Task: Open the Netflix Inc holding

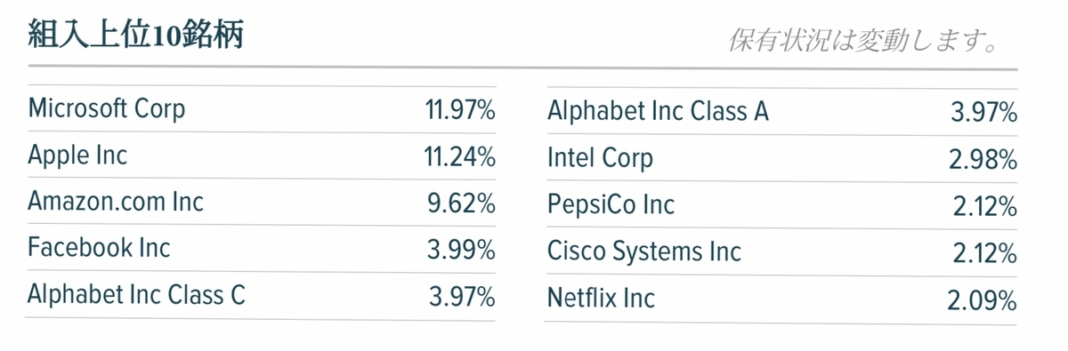Action: 601,298
